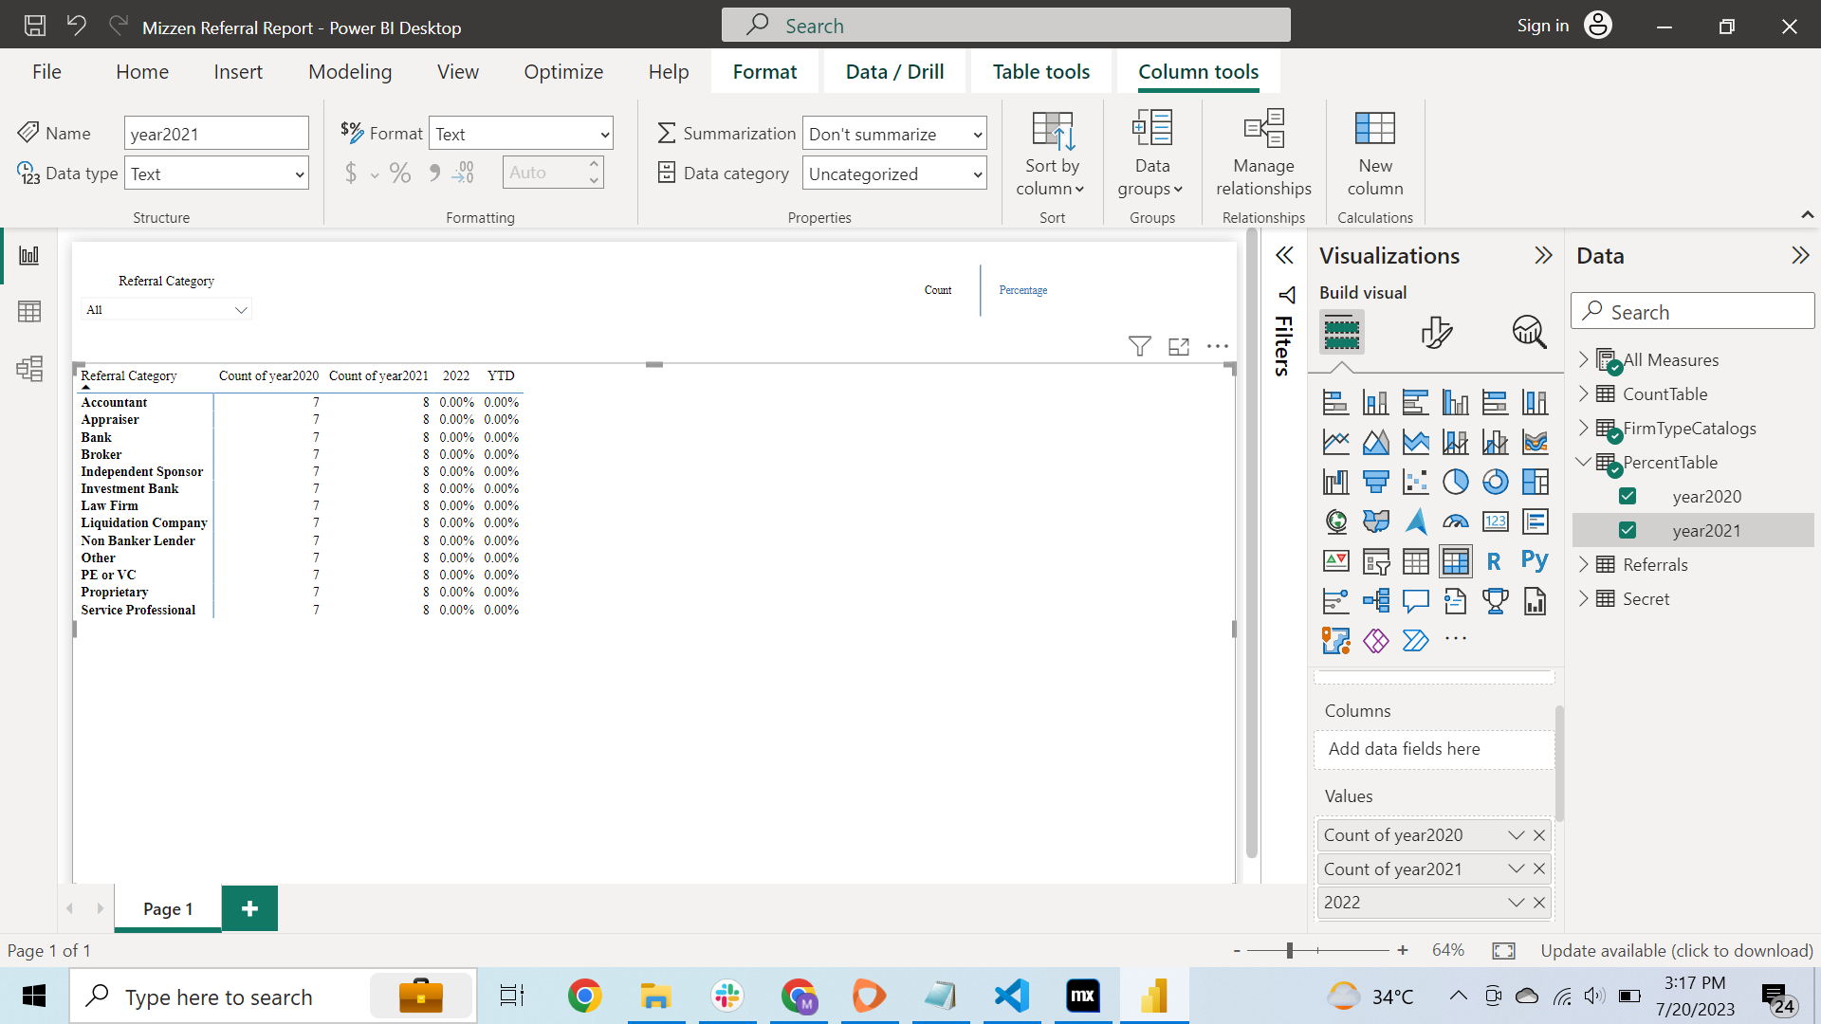Uncheck the year2020 field checkbox
The width and height of the screenshot is (1821, 1024).
pyautogui.click(x=1628, y=496)
